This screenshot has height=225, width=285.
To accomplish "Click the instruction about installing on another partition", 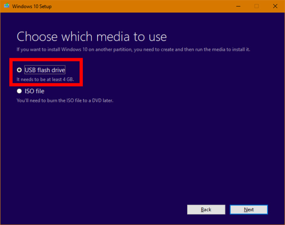I will pos(133,49).
